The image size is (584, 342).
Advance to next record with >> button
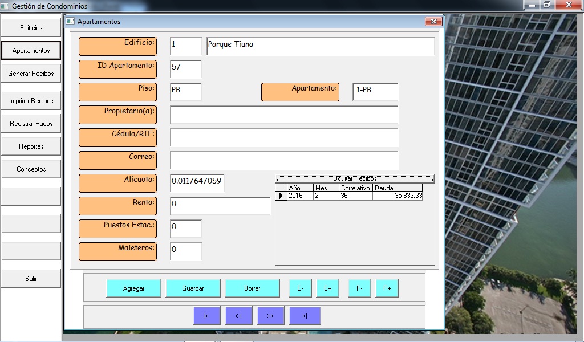point(271,316)
